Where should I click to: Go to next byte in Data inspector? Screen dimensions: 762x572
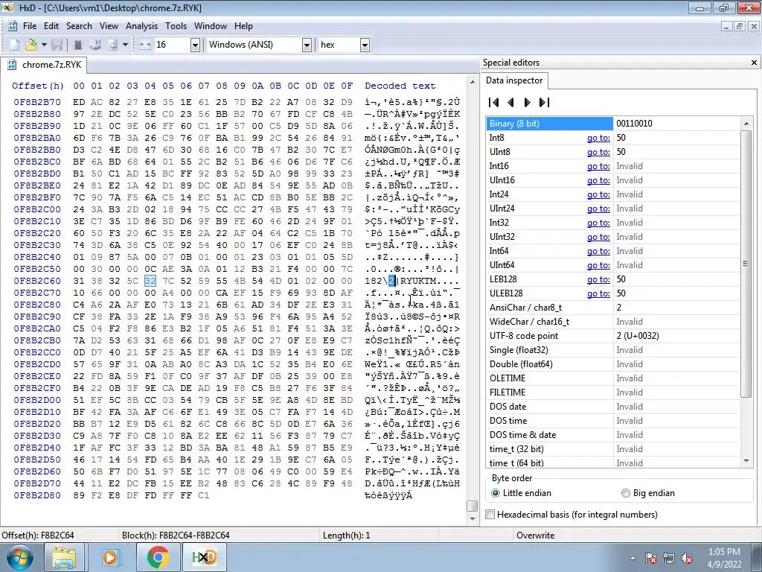(x=528, y=103)
